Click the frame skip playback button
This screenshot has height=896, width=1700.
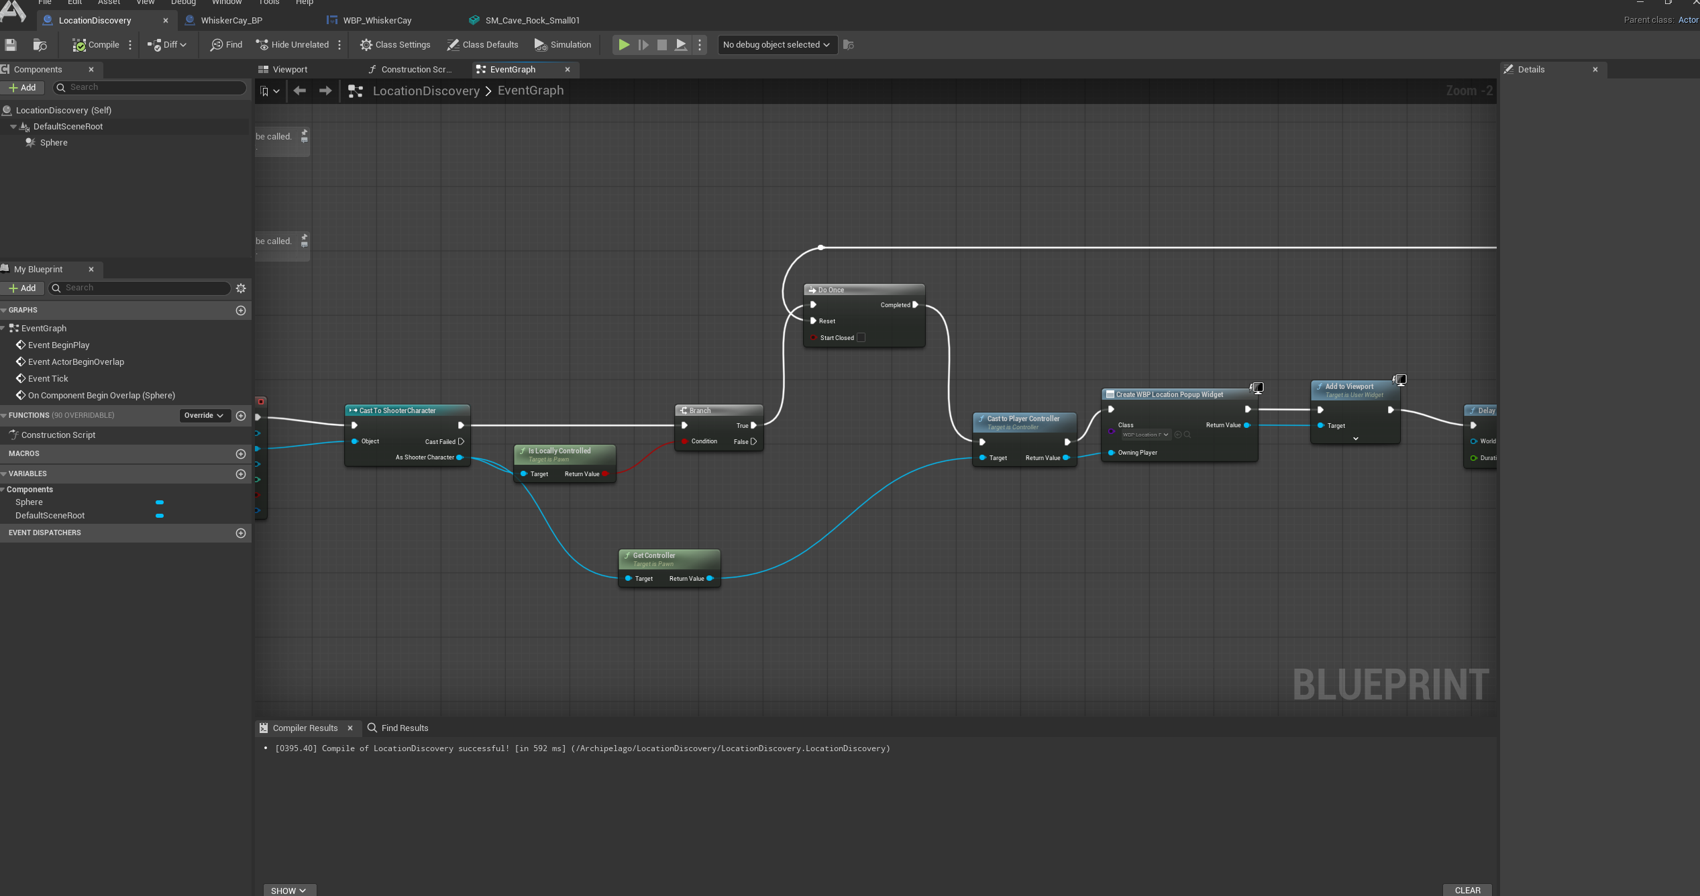(x=643, y=45)
